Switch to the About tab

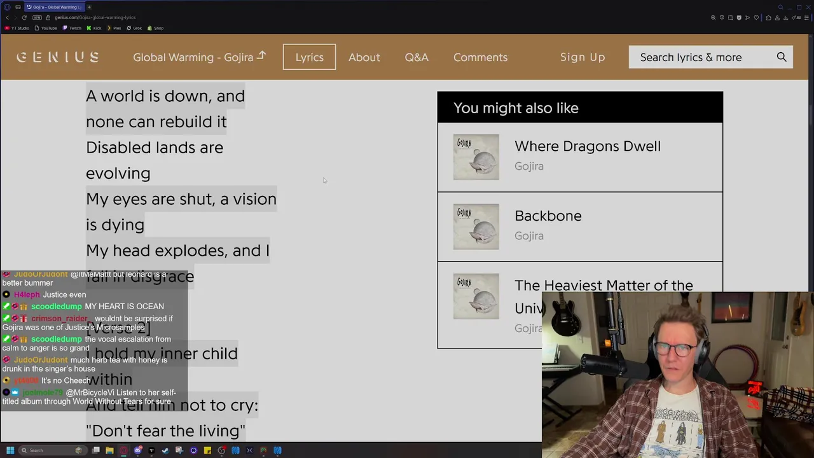click(364, 57)
